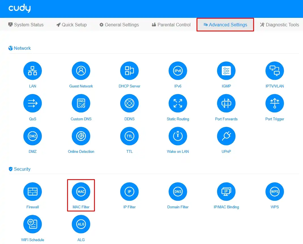
Task: Open the TTL icon
Action: pos(129,136)
